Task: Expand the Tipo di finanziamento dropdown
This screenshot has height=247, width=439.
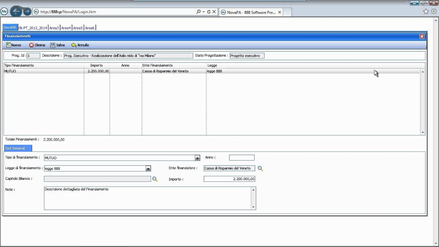Action: coord(197,158)
